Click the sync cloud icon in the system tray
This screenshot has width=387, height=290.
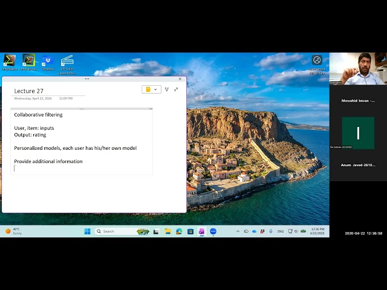(246, 231)
